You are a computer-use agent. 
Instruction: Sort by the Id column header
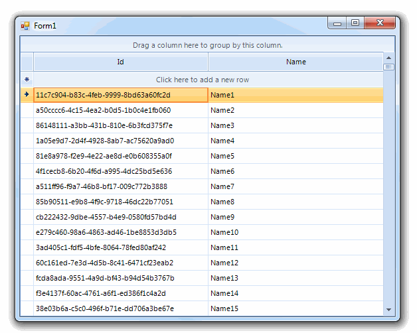[x=120, y=62]
